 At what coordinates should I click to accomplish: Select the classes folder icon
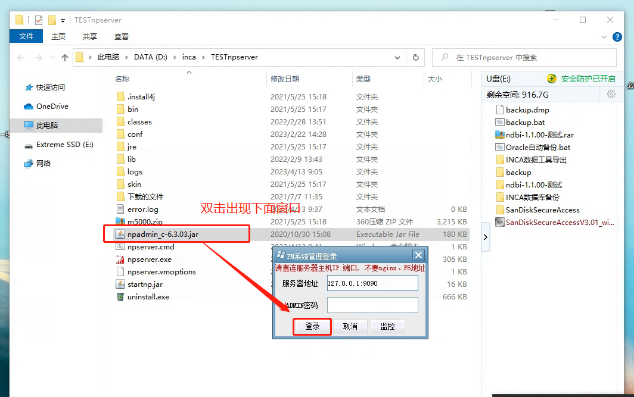120,121
